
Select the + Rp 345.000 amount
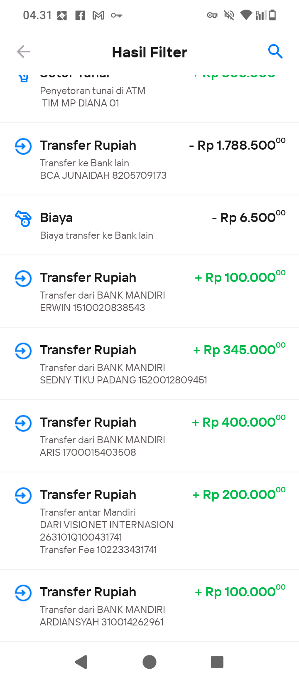(x=239, y=350)
